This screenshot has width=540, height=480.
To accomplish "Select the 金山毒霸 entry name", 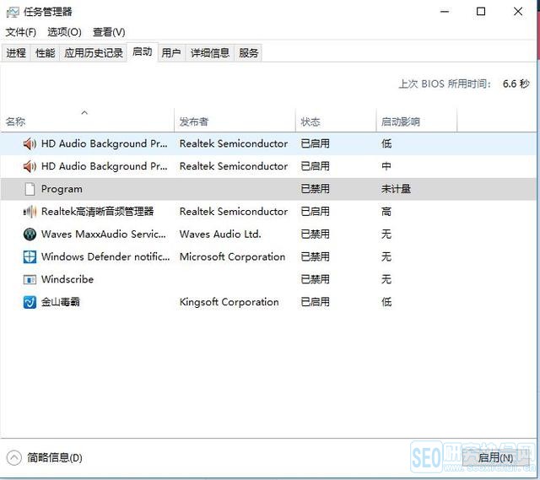I will click(61, 302).
